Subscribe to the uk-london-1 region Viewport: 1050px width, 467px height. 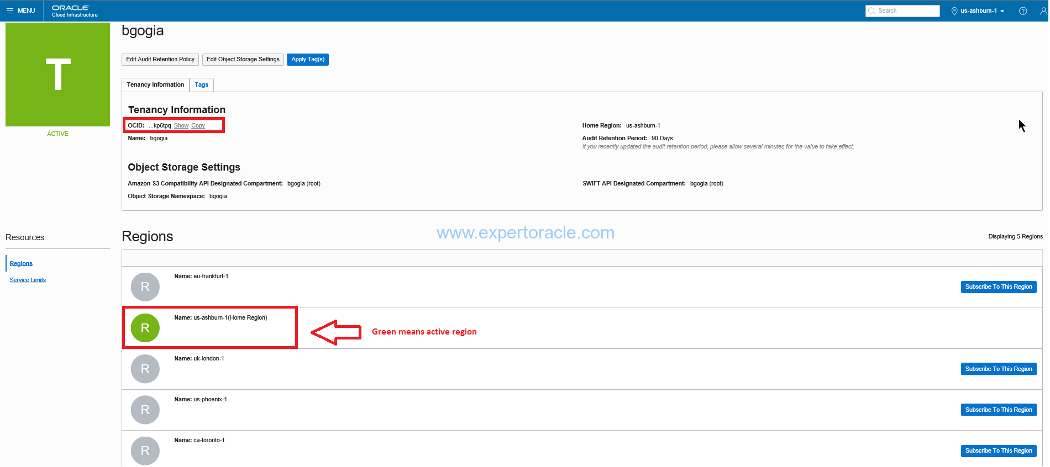[x=999, y=369]
